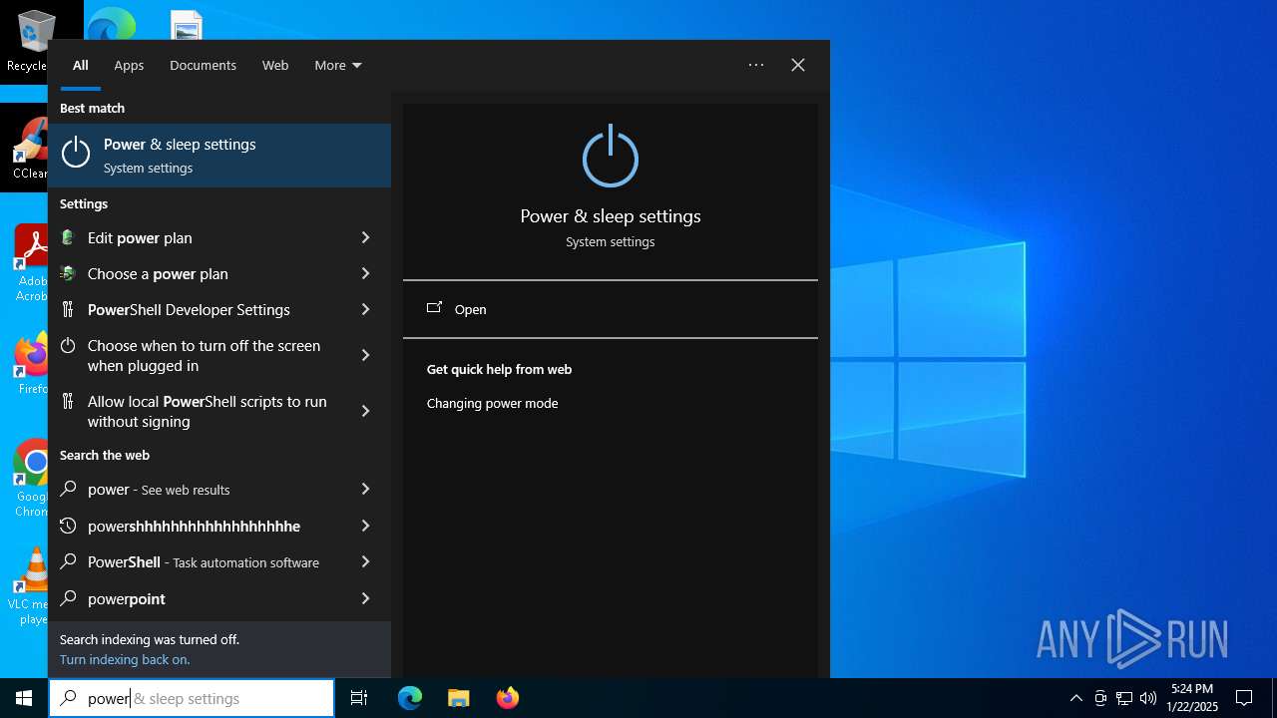1277x718 pixels.
Task: Click the large power icon in preview pane
Action: [611, 157]
